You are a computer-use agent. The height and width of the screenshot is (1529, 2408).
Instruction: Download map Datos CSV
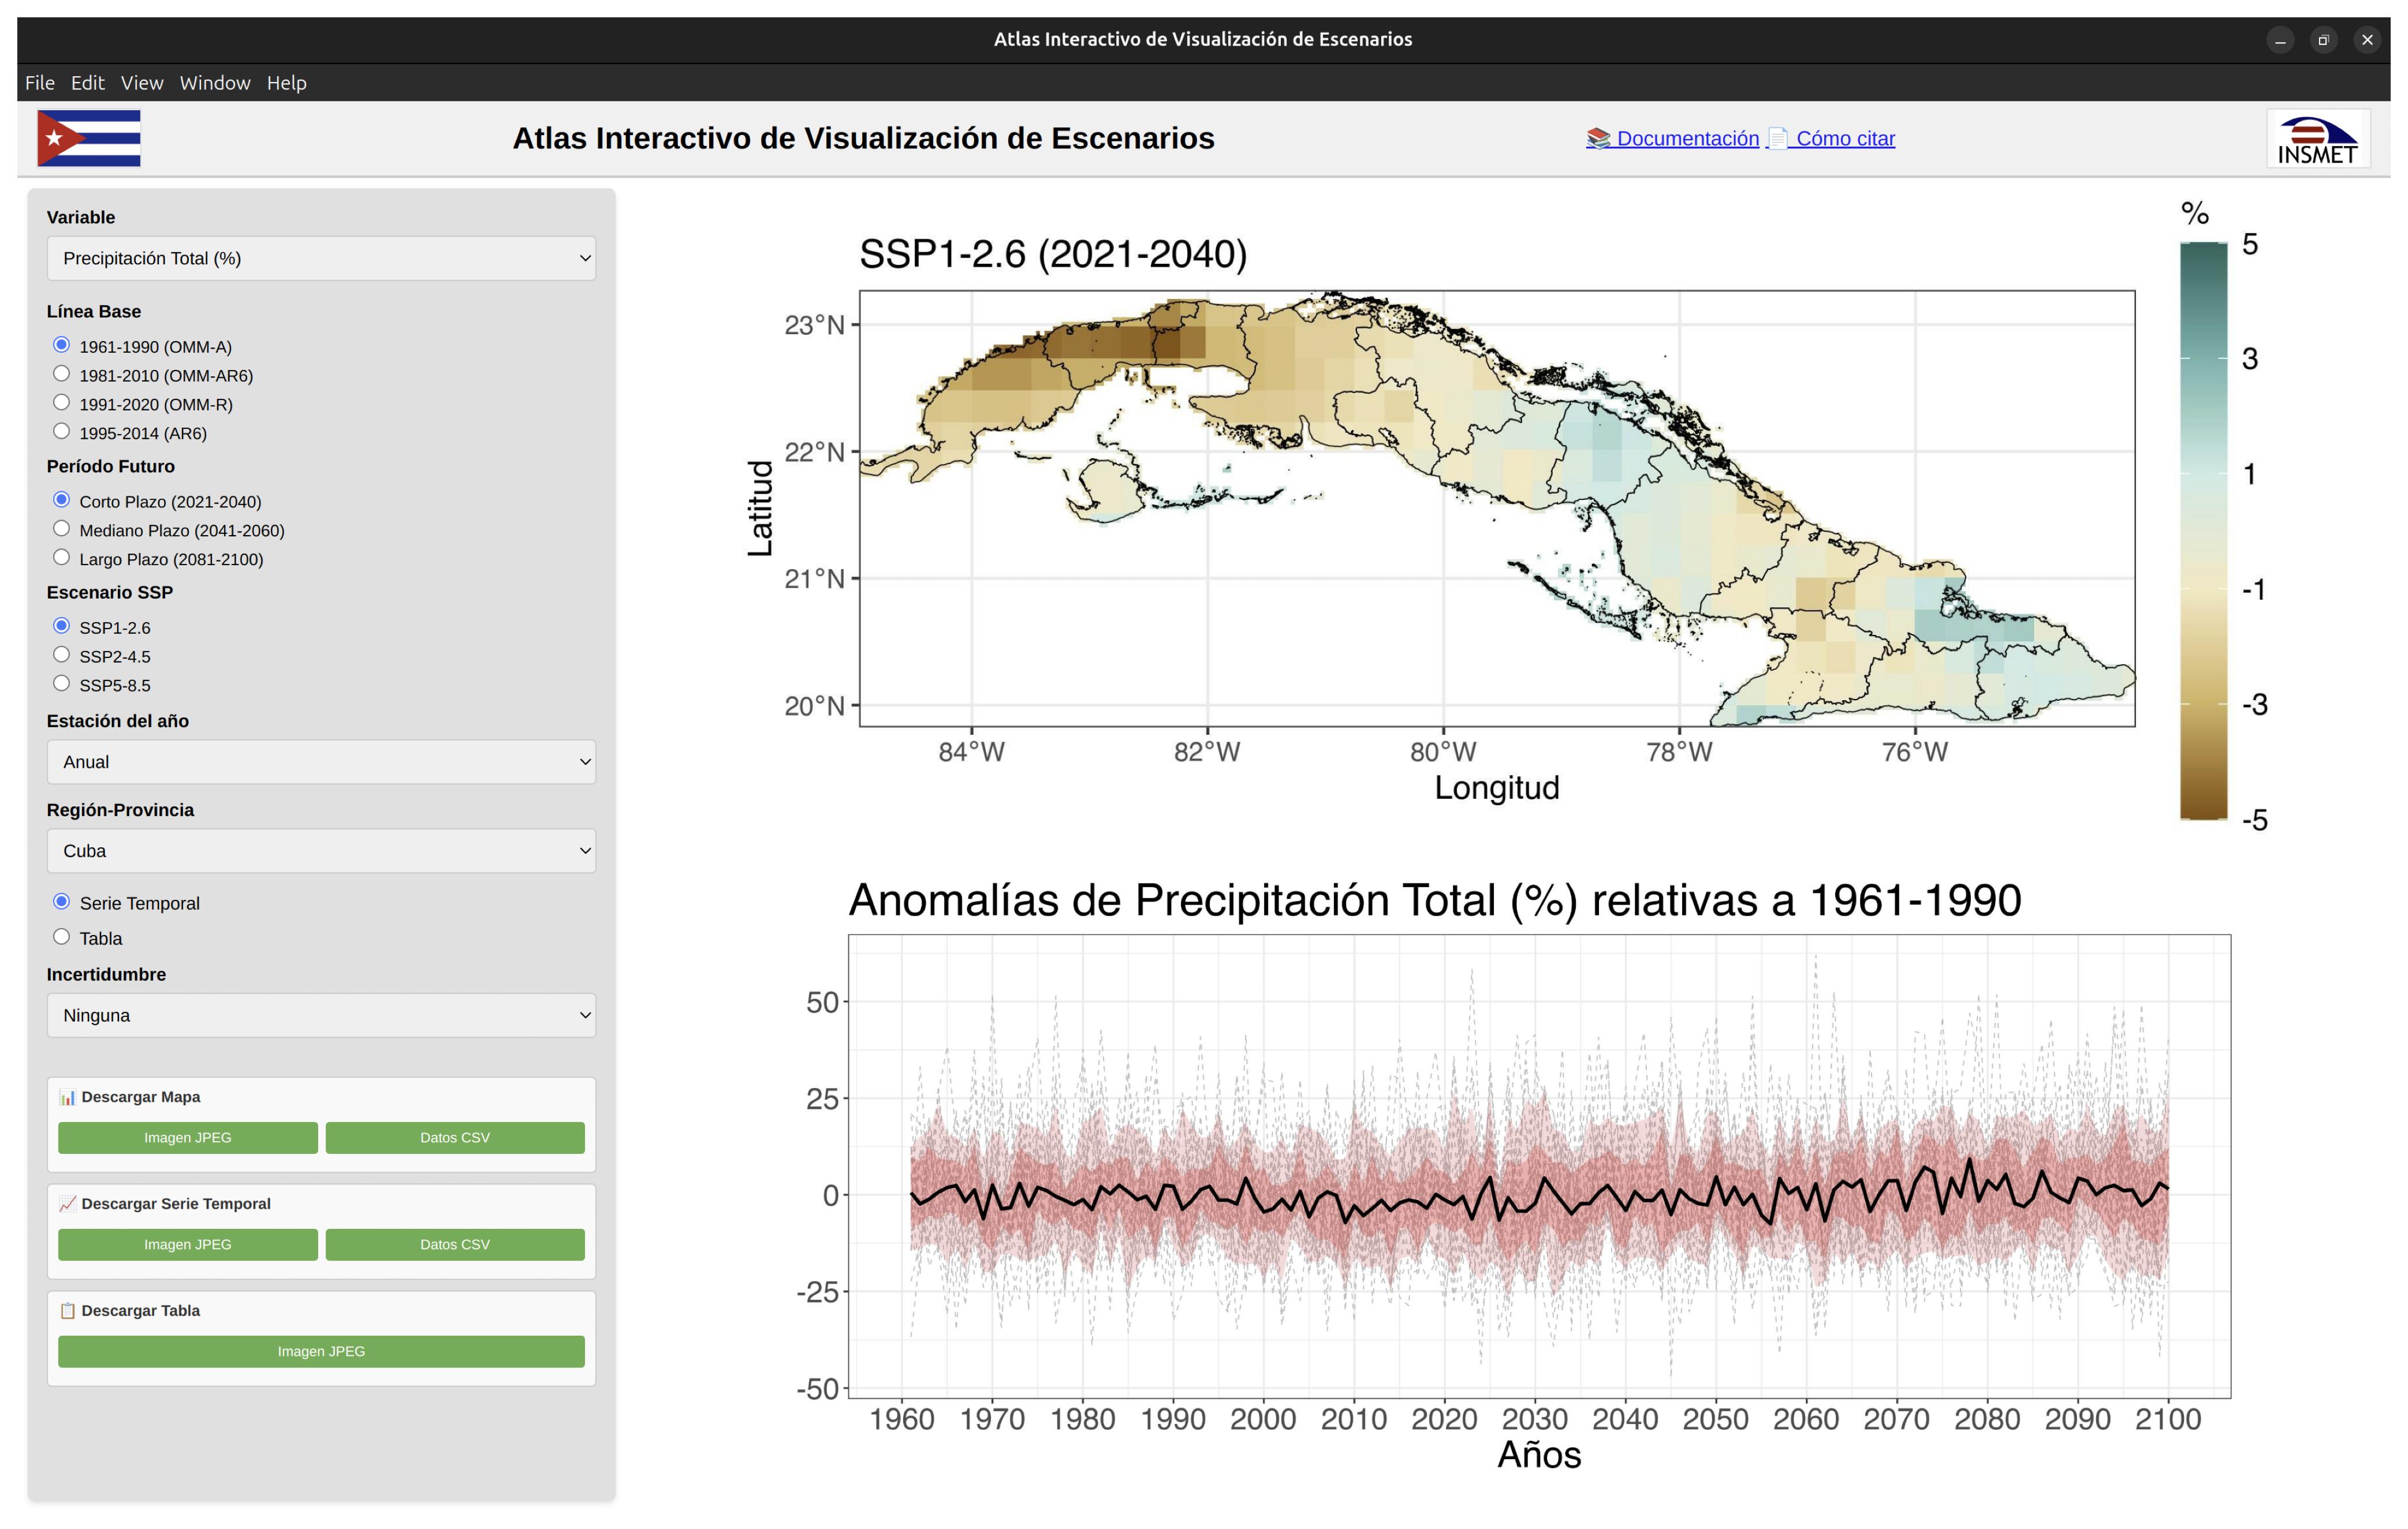pyautogui.click(x=455, y=1137)
